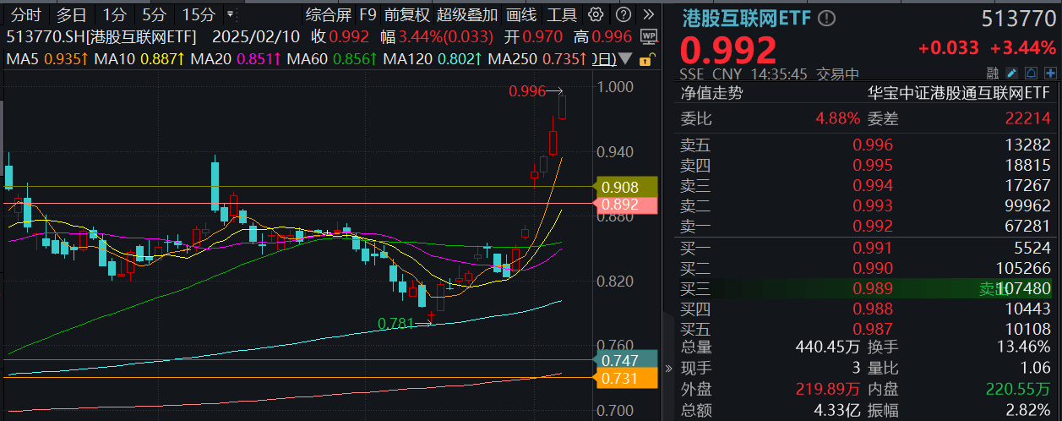1062x421 pixels.
Task: Click the WP monitor icon
Action: [x=649, y=36]
